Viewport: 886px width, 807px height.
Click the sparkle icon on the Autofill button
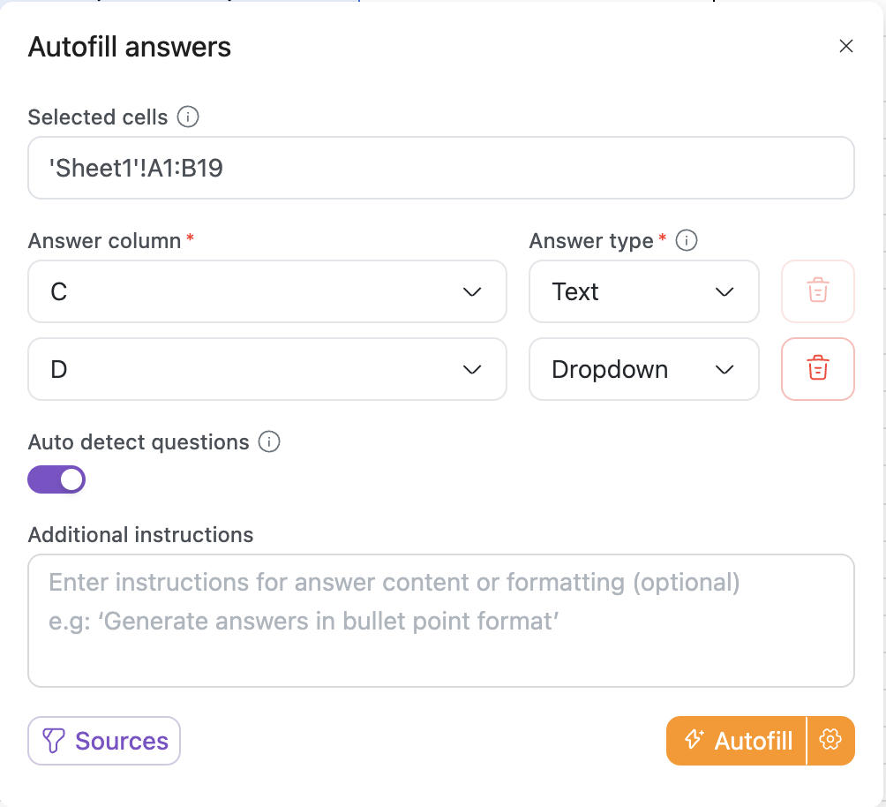tap(695, 740)
